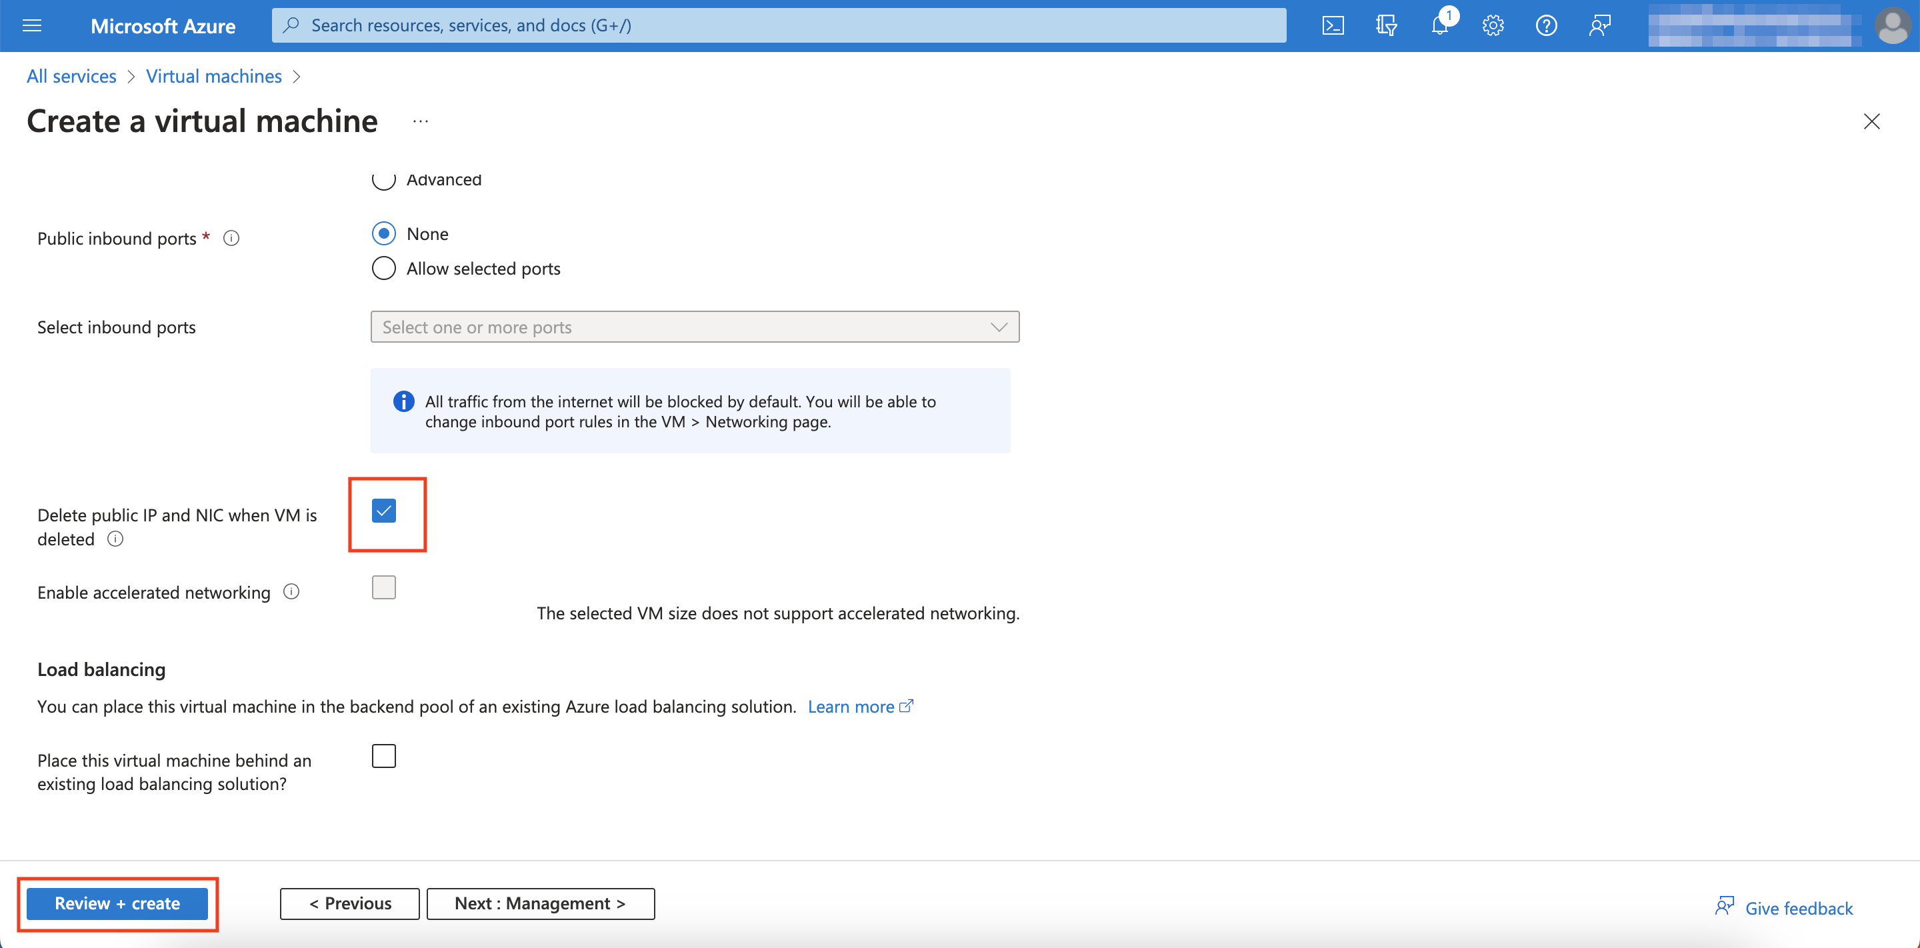Open the Select one or more ports dropdown
This screenshot has height=948, width=1920.
[694, 327]
